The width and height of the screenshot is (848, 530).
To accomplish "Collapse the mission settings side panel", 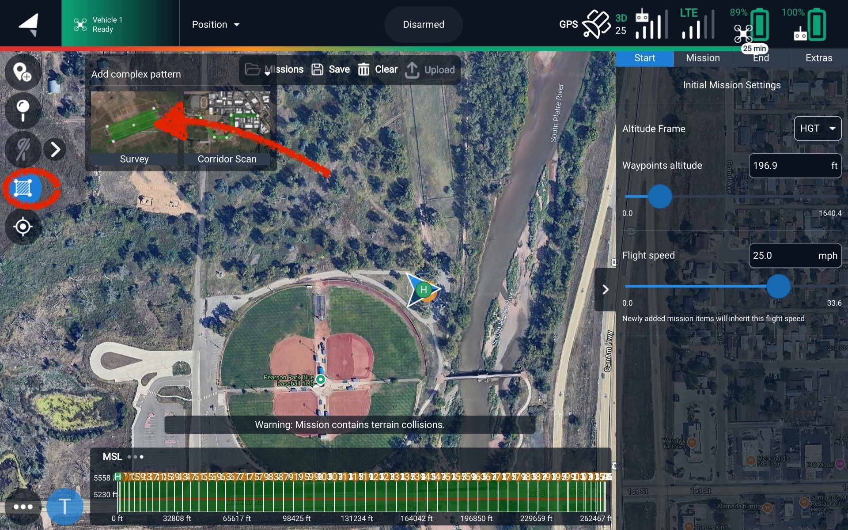I will click(606, 290).
